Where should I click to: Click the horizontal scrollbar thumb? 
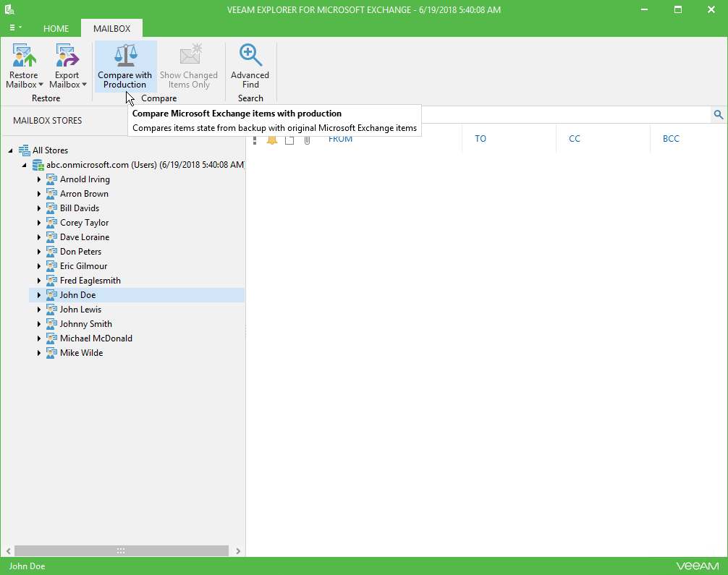(x=121, y=551)
